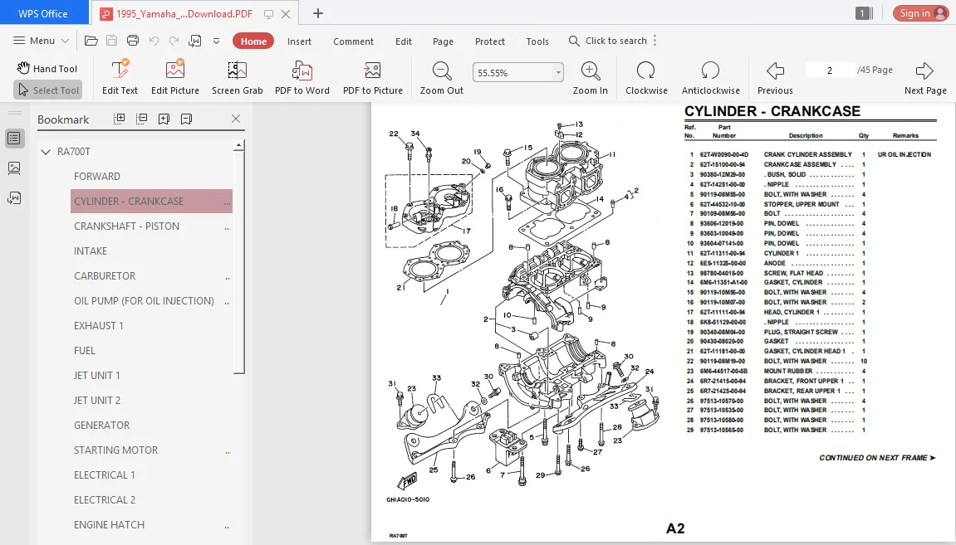Open the JET UNIT 2 bookmark
This screenshot has height=545, width=956.
click(97, 401)
